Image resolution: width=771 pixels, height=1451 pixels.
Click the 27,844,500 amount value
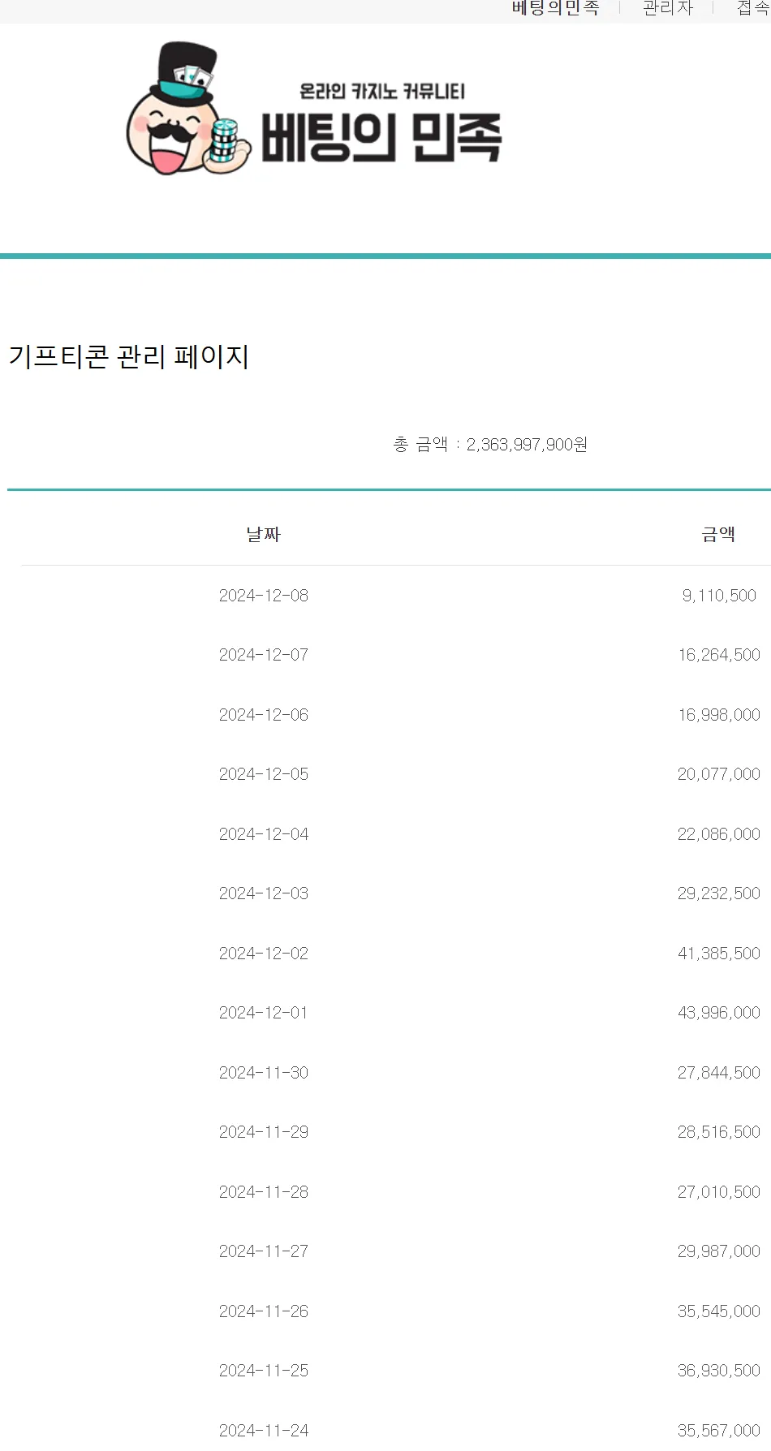point(719,1073)
